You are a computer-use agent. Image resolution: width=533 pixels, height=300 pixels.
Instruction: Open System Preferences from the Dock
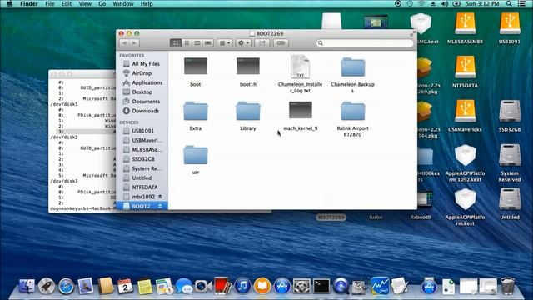(x=301, y=286)
